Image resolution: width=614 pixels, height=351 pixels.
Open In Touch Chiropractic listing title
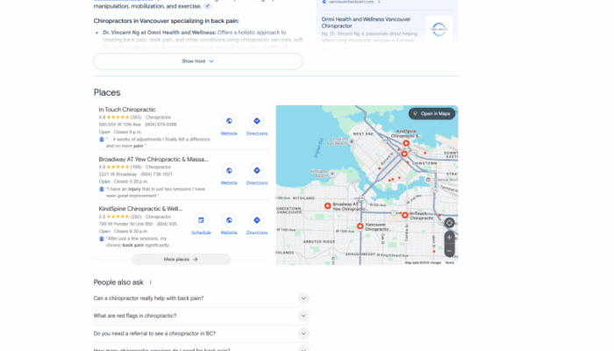[x=127, y=110]
